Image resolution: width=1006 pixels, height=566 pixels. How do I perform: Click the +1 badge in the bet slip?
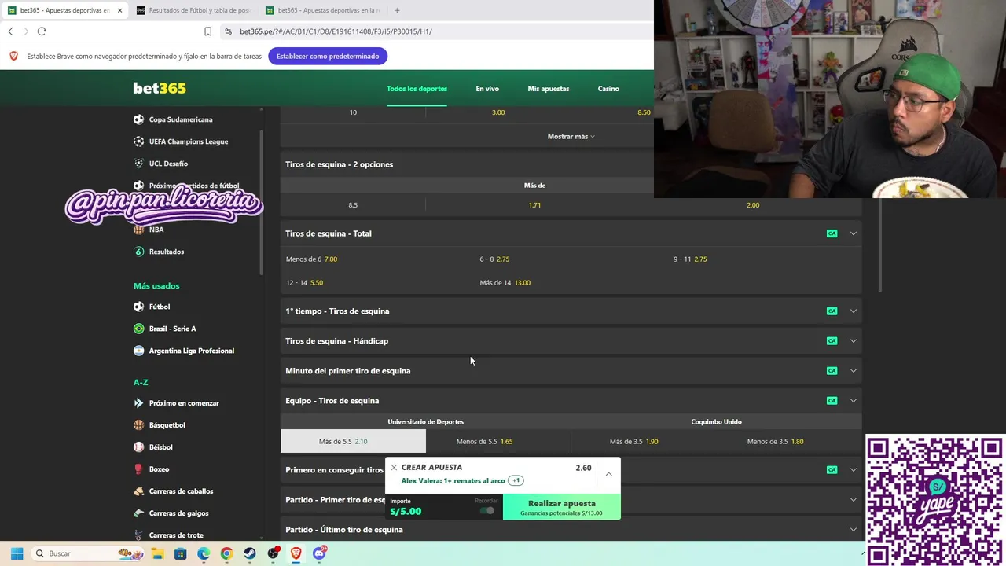[516, 480]
